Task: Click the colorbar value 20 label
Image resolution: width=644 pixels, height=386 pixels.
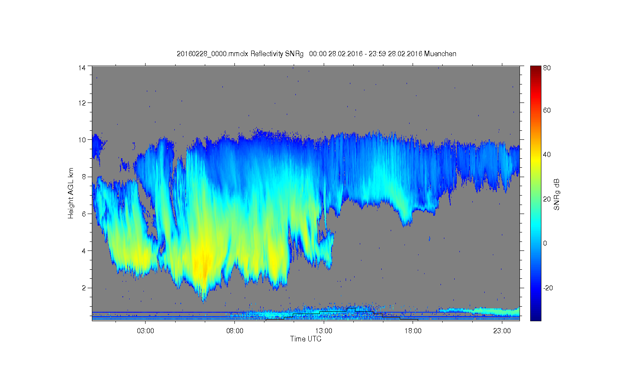Action: pos(547,199)
